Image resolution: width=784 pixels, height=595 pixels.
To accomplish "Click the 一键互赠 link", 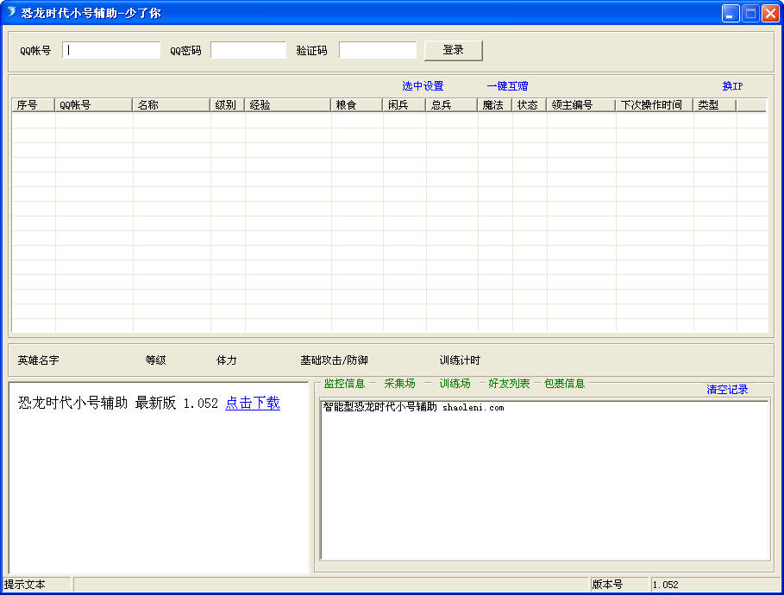I will (x=507, y=86).
